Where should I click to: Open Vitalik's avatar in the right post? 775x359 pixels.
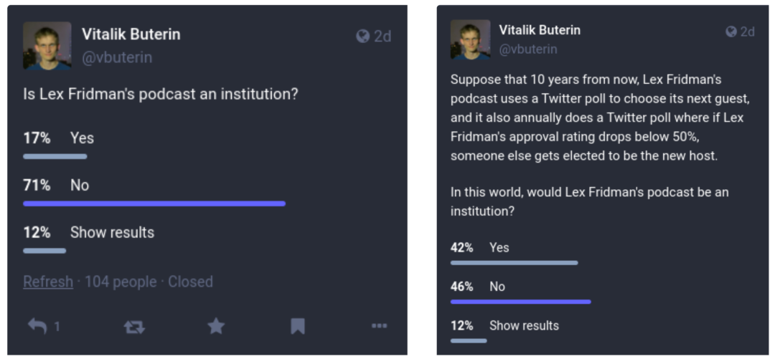point(470,39)
